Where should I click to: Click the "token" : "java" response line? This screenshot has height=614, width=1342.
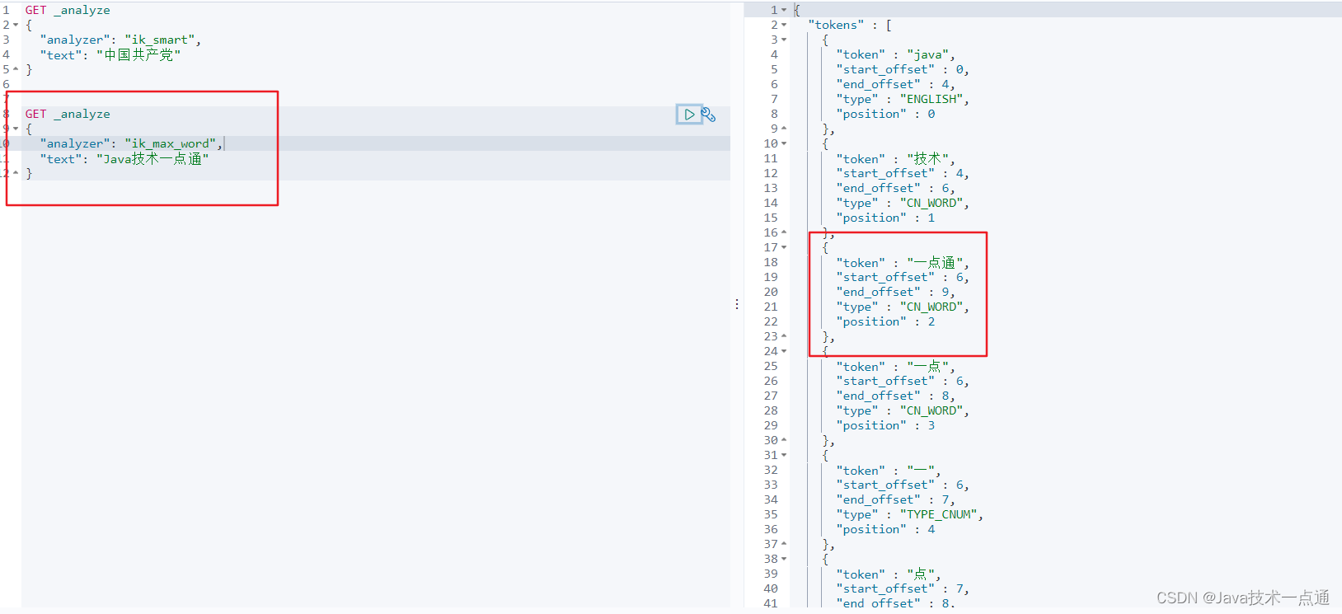click(896, 54)
